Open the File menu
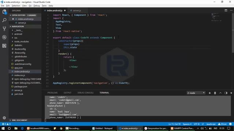The width and height of the screenshot is (234, 131). tap(3, 6)
